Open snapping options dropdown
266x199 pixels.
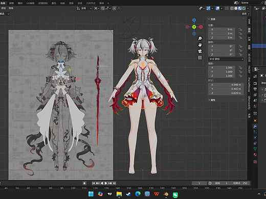coord(107,8)
